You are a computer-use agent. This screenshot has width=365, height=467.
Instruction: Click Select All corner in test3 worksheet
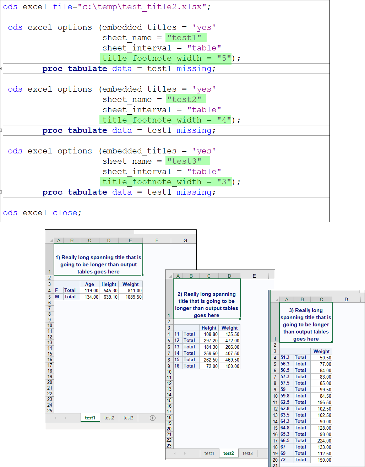[275, 299]
